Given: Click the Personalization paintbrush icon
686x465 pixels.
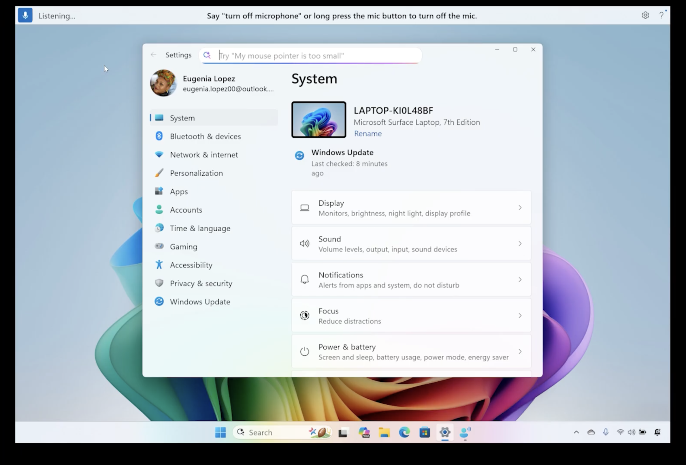Looking at the screenshot, I should (x=159, y=172).
